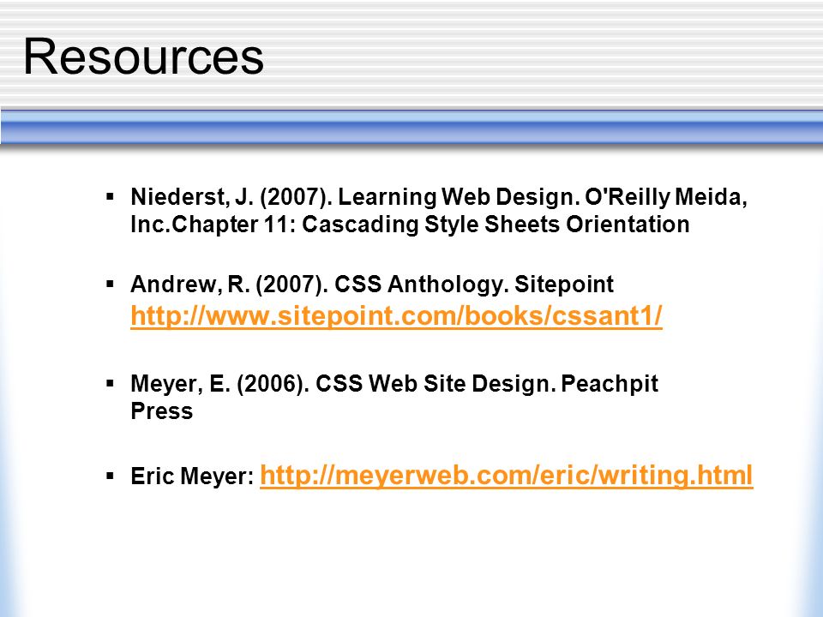Image resolution: width=823 pixels, height=617 pixels.
Task: Click the CSS Web Site Design title
Action: (436, 384)
